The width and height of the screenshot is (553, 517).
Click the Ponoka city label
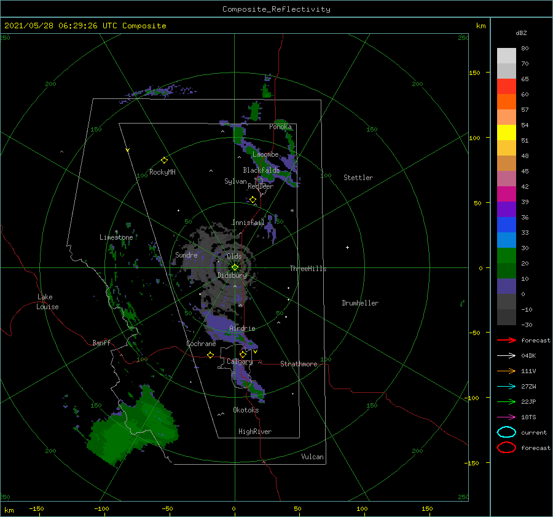click(280, 127)
